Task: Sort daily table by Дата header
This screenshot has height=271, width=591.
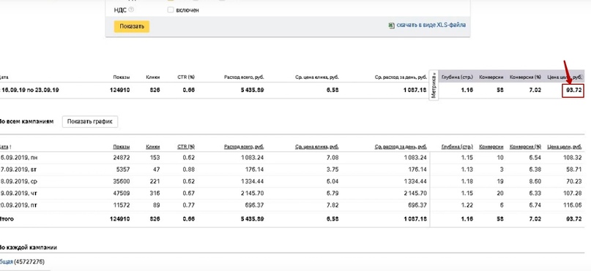Action: (x=4, y=147)
